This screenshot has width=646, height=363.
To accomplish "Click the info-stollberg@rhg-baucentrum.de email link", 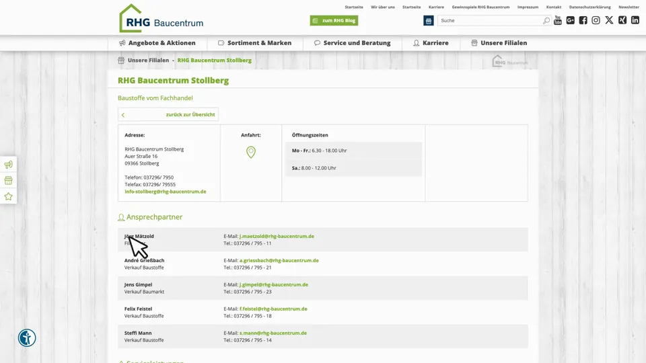I will tap(166, 192).
